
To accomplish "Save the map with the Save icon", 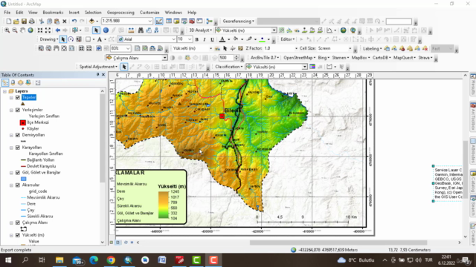I will (24, 22).
